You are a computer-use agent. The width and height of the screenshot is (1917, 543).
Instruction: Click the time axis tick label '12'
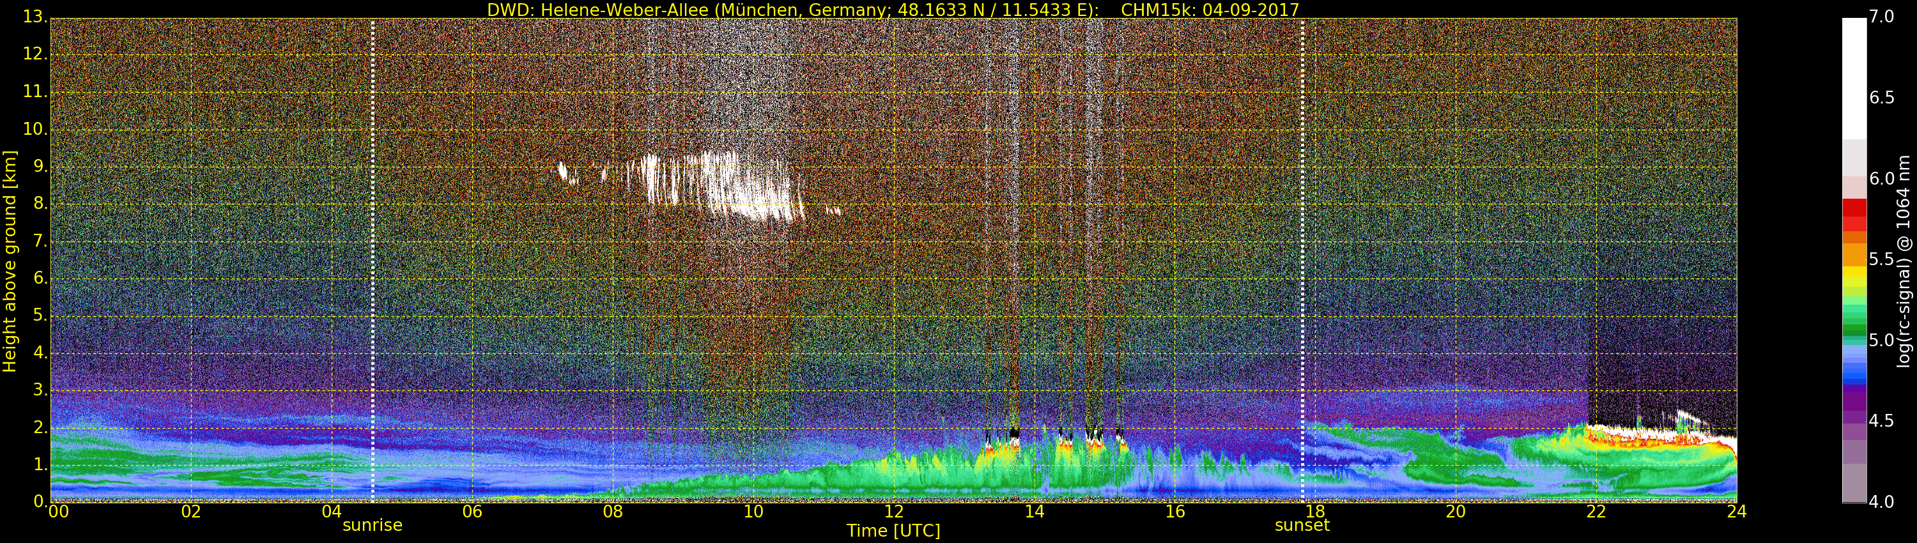(x=894, y=512)
